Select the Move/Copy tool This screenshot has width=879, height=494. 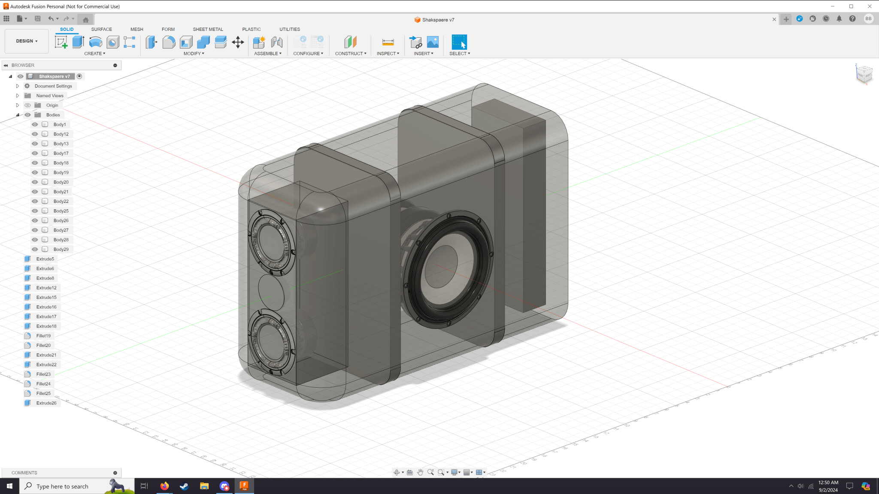(x=238, y=42)
